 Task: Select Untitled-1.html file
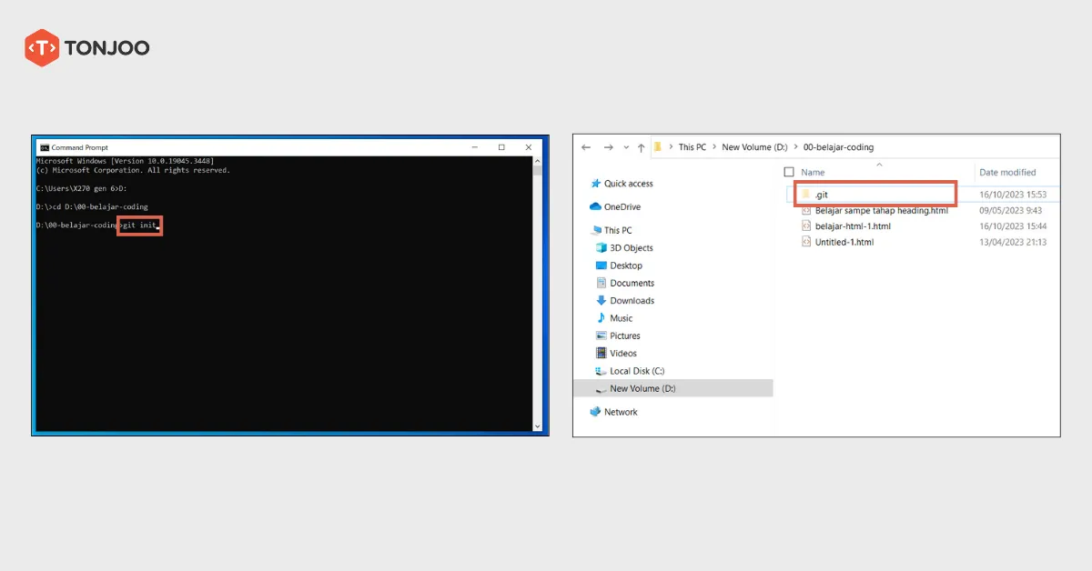pos(844,243)
